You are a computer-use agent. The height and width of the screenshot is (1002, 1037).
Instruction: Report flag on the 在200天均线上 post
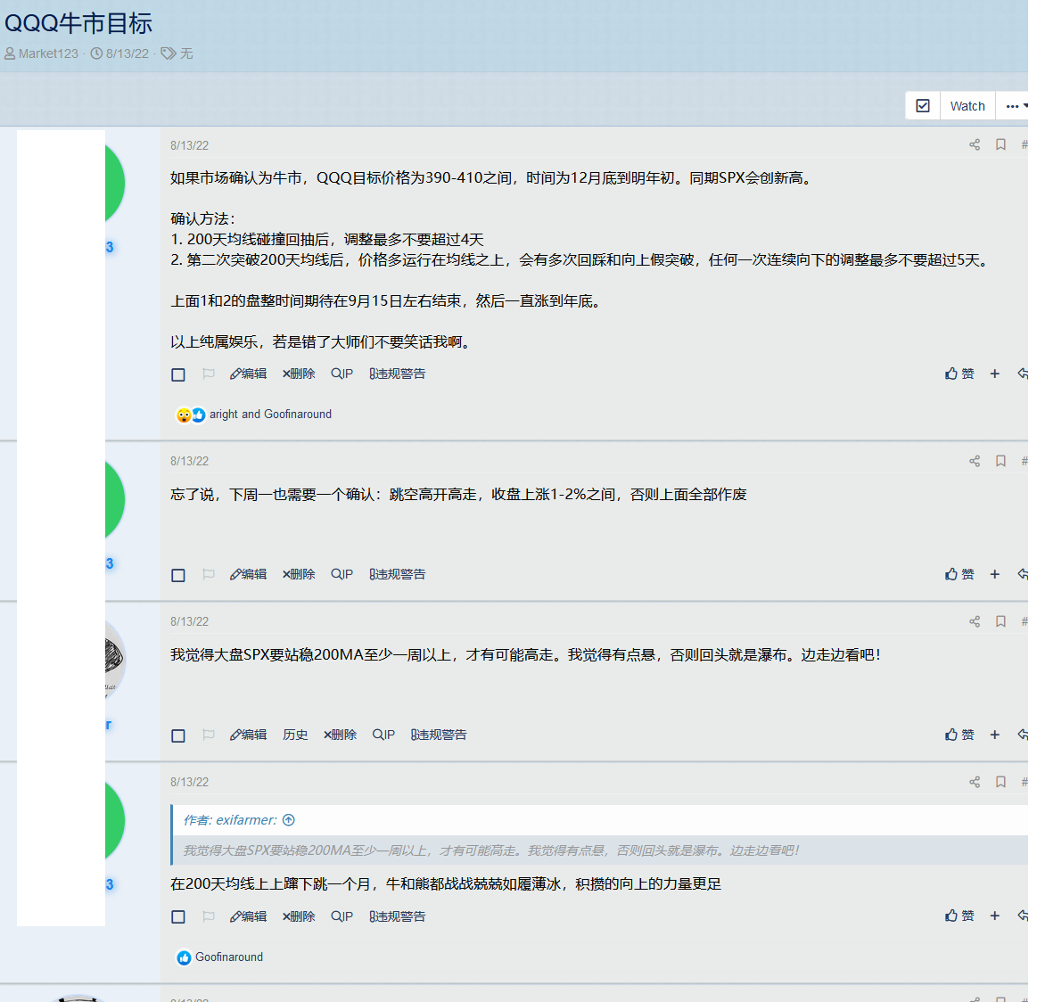pyautogui.click(x=209, y=916)
